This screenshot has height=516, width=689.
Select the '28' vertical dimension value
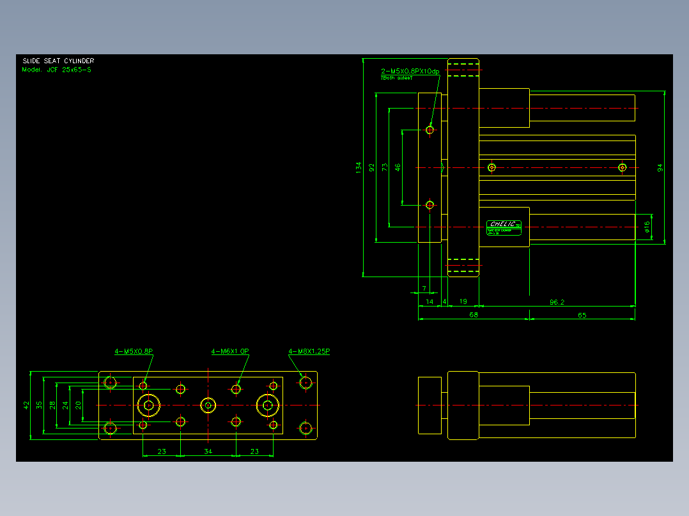[52, 406]
